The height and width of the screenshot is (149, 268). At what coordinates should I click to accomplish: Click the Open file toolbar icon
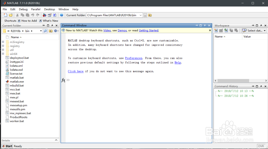pyautogui.click(x=11, y=15)
